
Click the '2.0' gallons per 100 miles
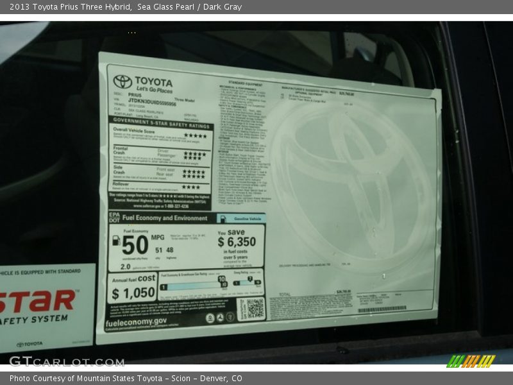click(125, 267)
